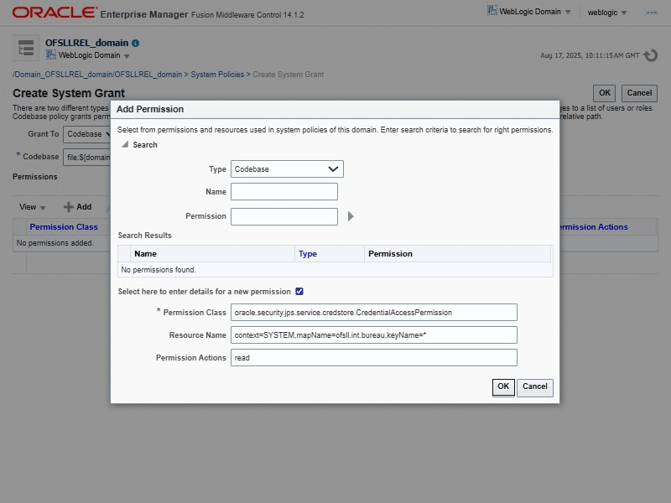Click the No permissions found message
This screenshot has height=503, width=671.
[x=159, y=270]
